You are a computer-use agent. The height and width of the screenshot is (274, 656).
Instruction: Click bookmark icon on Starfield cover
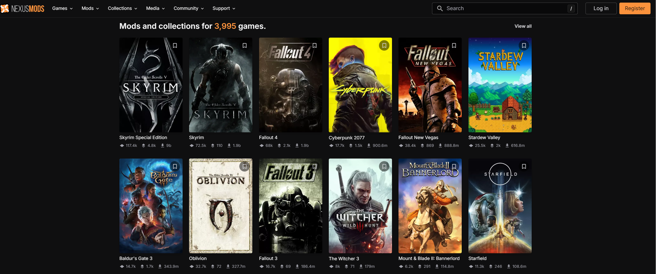coord(524,166)
